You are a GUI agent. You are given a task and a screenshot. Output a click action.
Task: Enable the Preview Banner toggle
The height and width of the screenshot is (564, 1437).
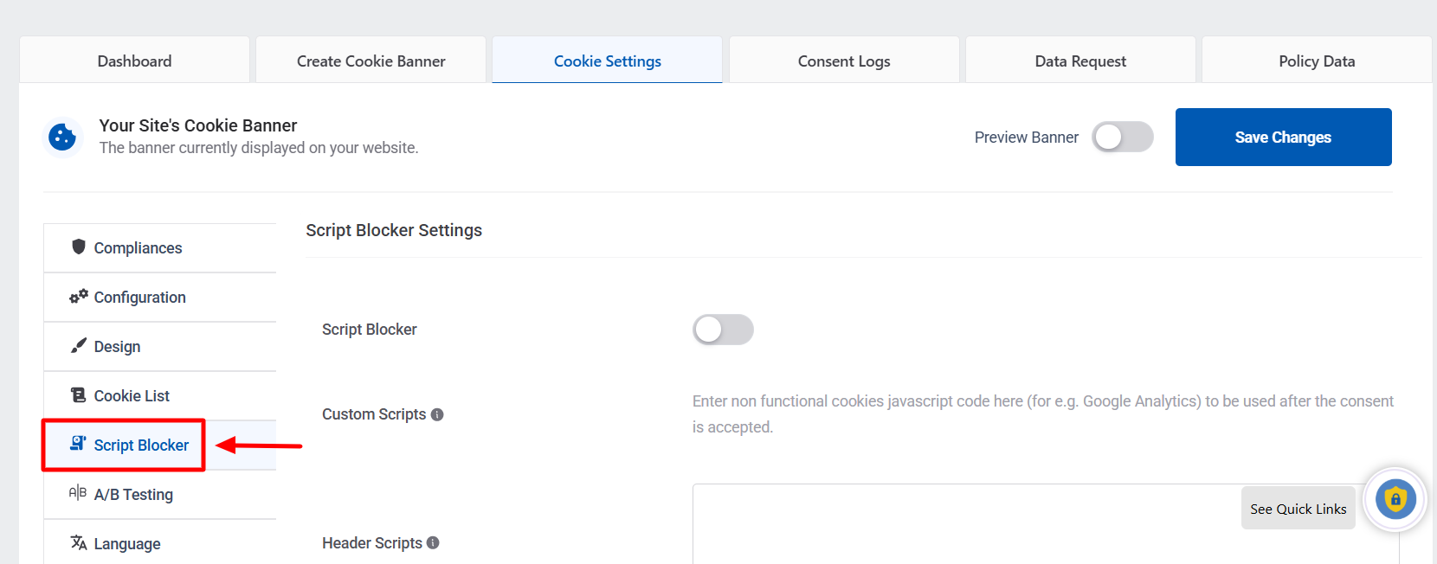[x=1123, y=137]
